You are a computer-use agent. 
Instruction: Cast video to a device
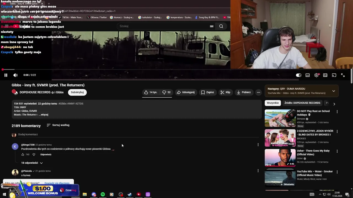click(x=334, y=75)
